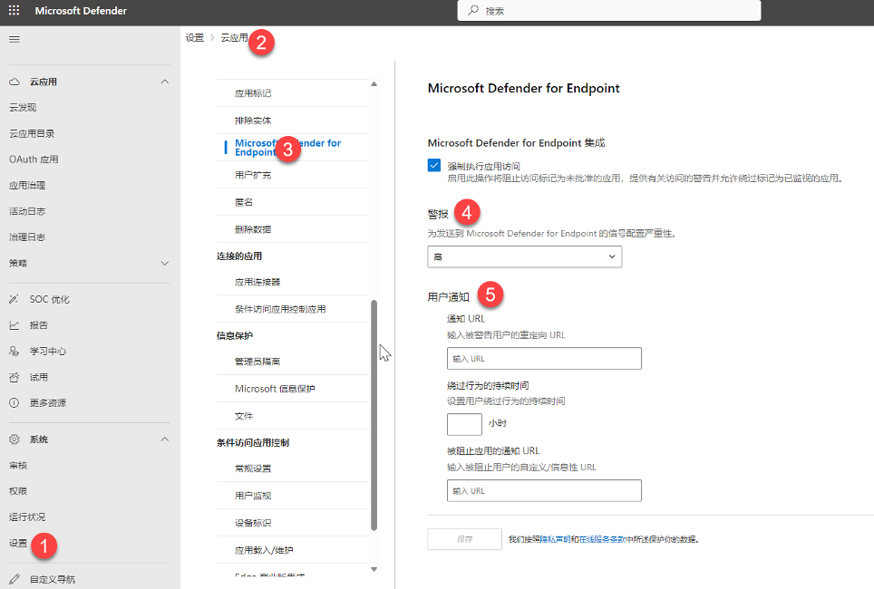Open the 警报 severity dropdown

click(x=525, y=256)
